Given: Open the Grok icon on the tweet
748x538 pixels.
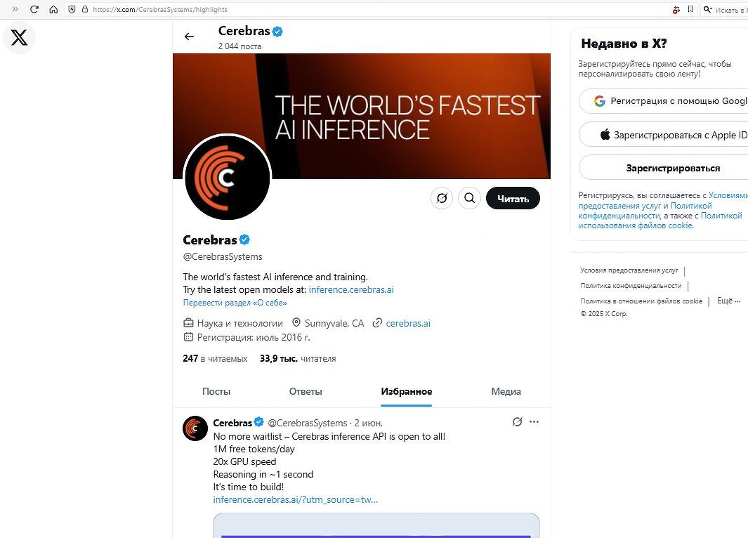Looking at the screenshot, I should click(517, 421).
